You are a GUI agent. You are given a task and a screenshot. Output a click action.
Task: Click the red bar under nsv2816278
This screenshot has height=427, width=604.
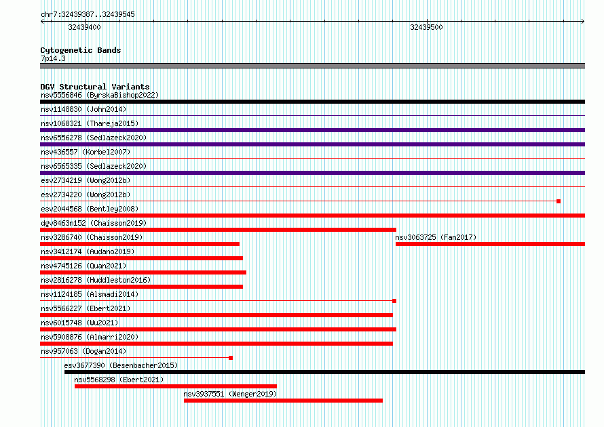click(141, 287)
